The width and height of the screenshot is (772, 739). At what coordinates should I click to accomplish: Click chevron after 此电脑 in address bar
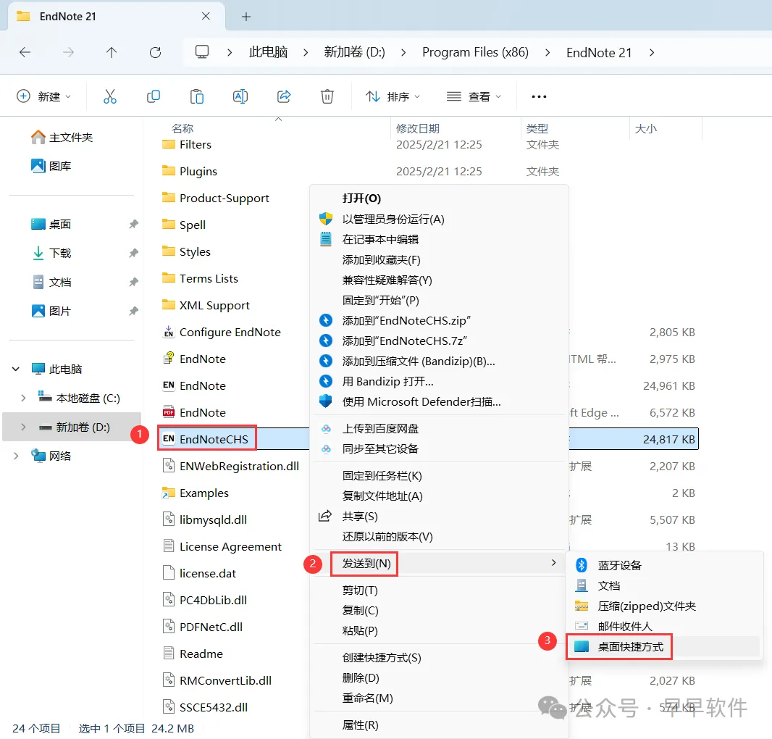tap(306, 52)
